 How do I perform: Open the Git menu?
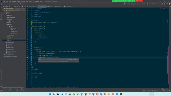coord(33,1)
